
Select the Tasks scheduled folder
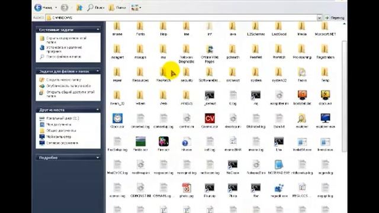[x=302, y=75]
